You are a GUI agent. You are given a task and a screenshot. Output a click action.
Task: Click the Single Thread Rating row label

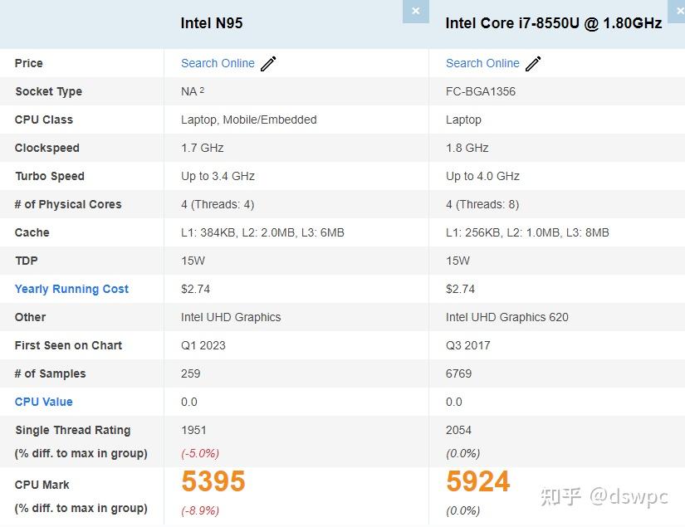click(72, 430)
